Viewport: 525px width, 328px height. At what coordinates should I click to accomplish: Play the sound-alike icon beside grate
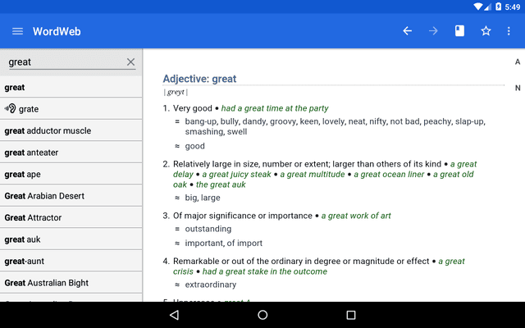(10, 109)
